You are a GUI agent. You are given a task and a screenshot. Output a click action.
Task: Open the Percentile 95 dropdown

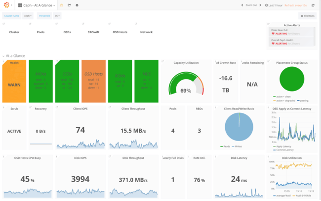(x=57, y=16)
